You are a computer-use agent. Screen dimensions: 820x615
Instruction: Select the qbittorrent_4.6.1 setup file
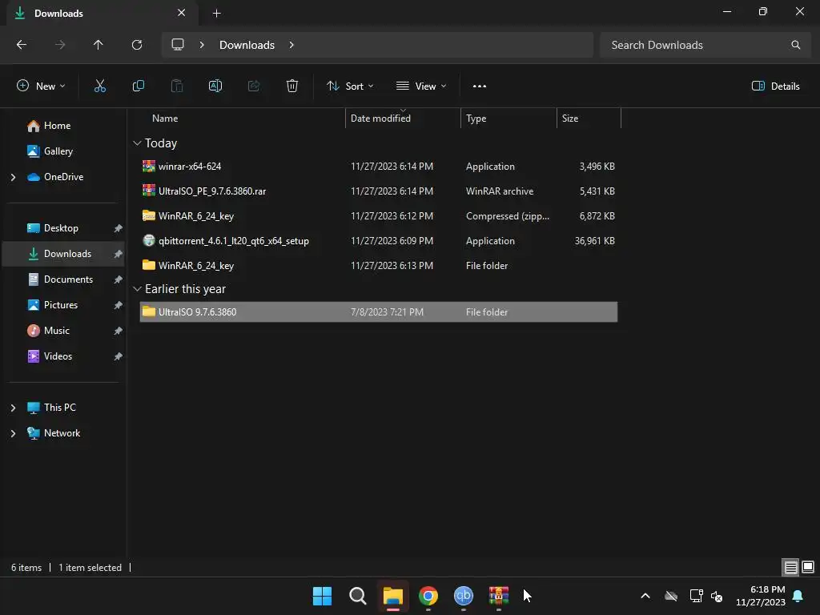(379, 241)
